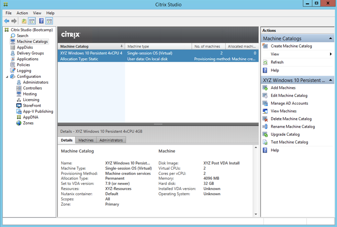Click Refresh in the Actions pane
Screen dimensions: 337x227
tap(277, 62)
